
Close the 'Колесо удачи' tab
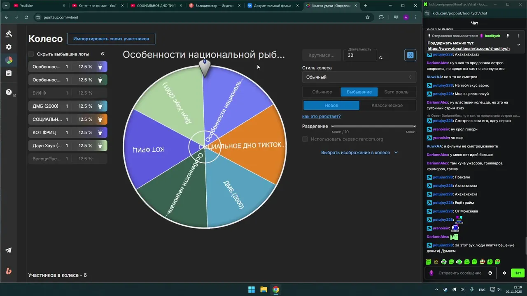[357, 5]
